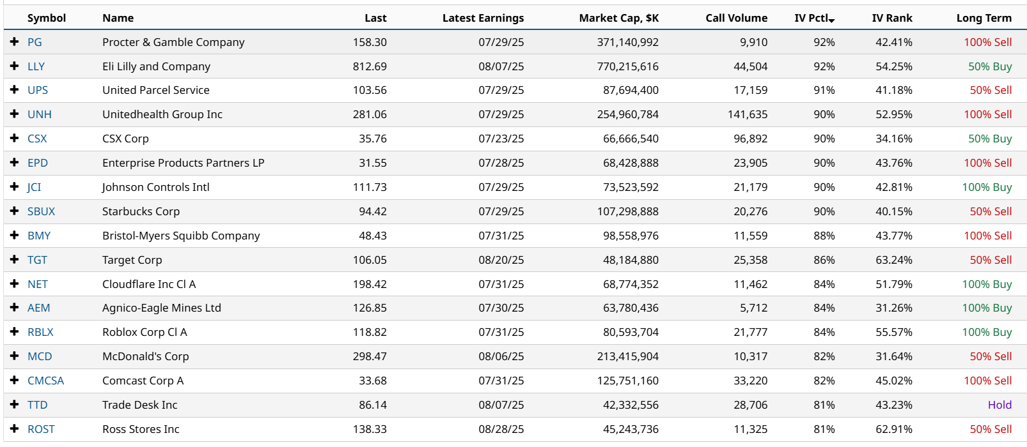This screenshot has height=447, width=1027.
Task: Open the JCI symbol link
Action: 34,187
